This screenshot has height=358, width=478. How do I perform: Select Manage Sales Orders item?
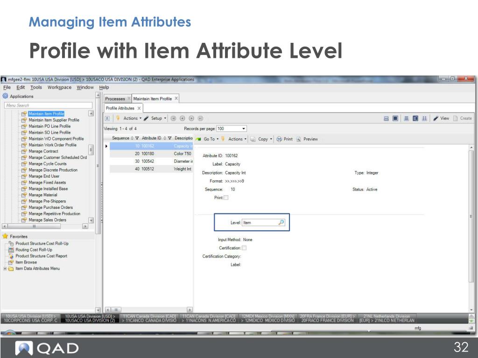pyautogui.click(x=47, y=220)
